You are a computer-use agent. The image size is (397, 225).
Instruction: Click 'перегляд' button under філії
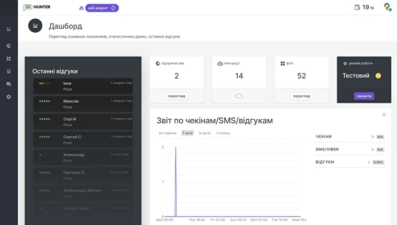301,96
